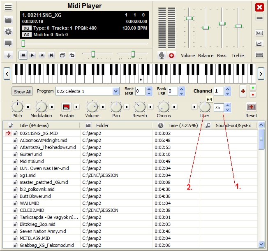Shift piano keyboard right
This screenshot has height=251, width=268.
(x=261, y=74)
